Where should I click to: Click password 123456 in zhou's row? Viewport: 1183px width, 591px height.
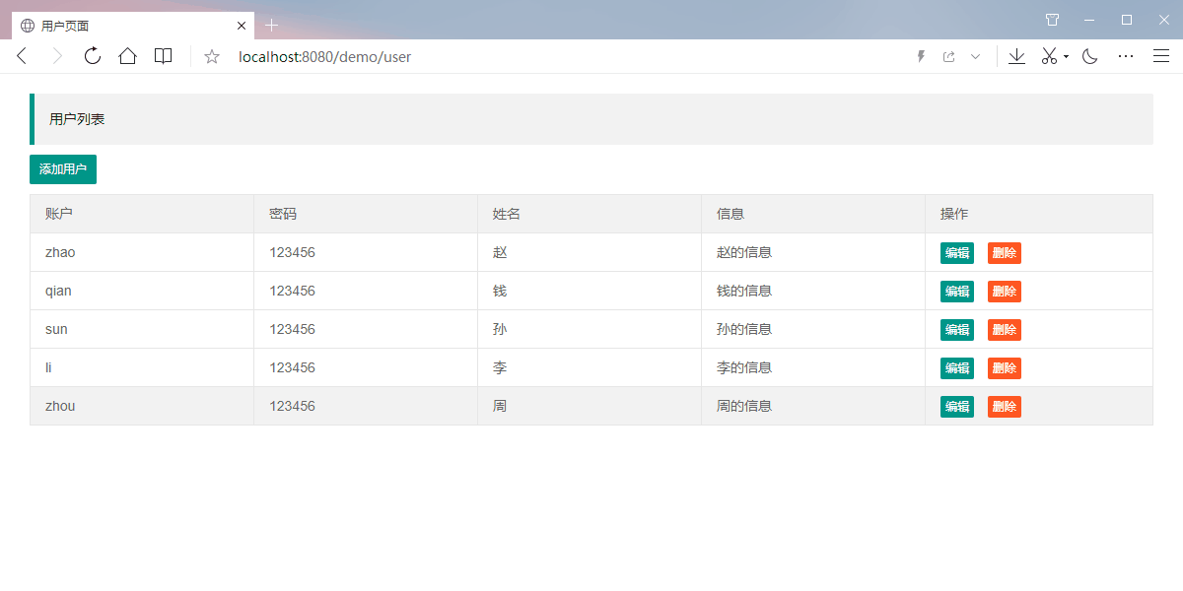tap(292, 406)
